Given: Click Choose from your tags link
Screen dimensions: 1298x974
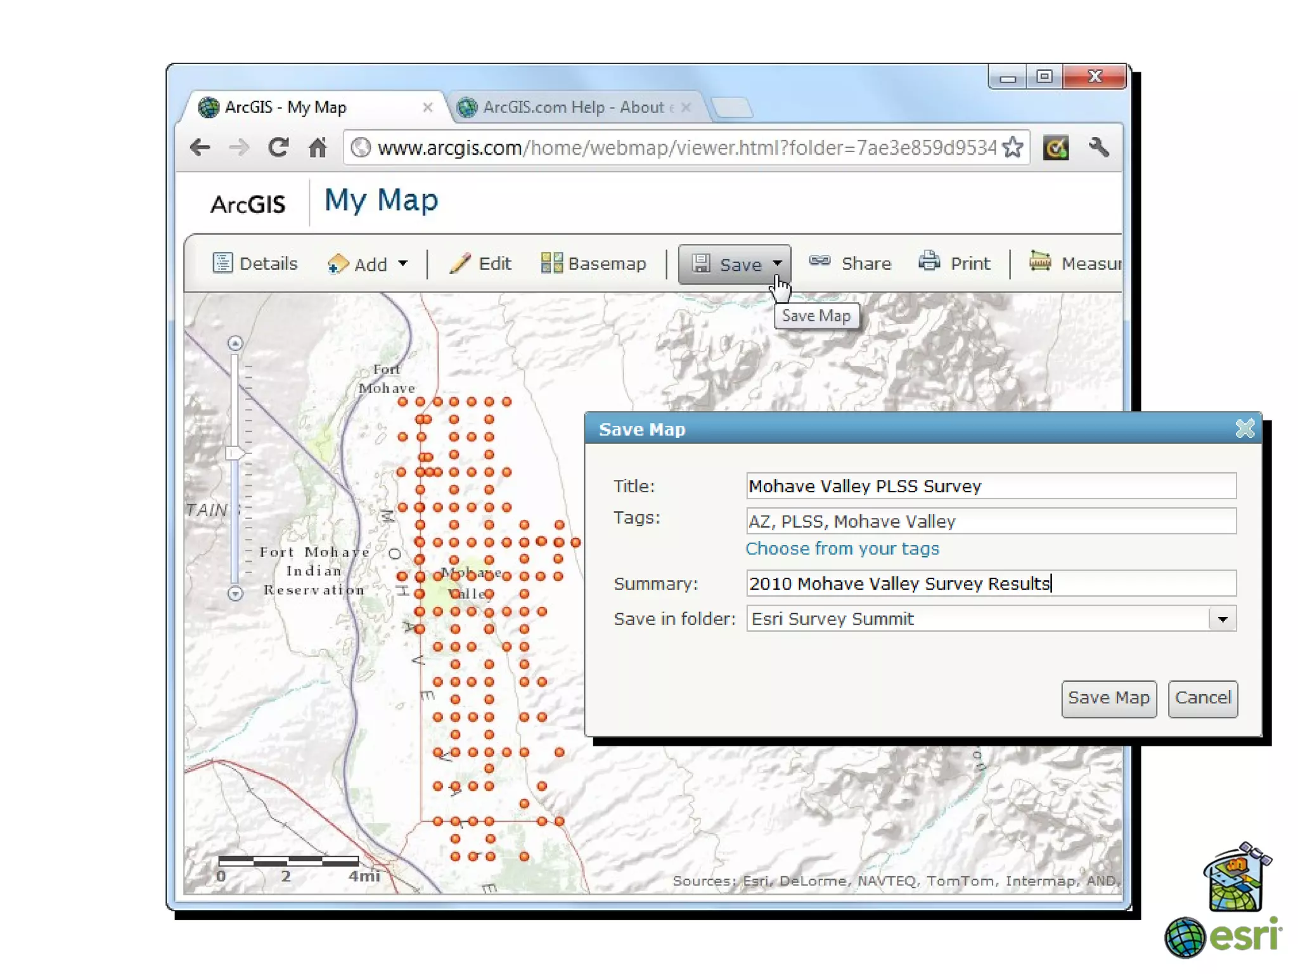Looking at the screenshot, I should [x=842, y=549].
